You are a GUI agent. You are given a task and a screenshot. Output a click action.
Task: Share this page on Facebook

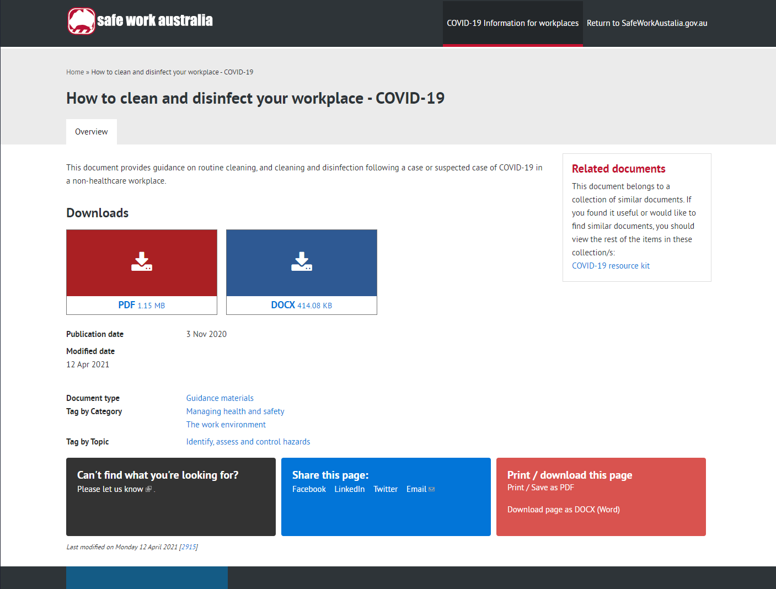309,489
